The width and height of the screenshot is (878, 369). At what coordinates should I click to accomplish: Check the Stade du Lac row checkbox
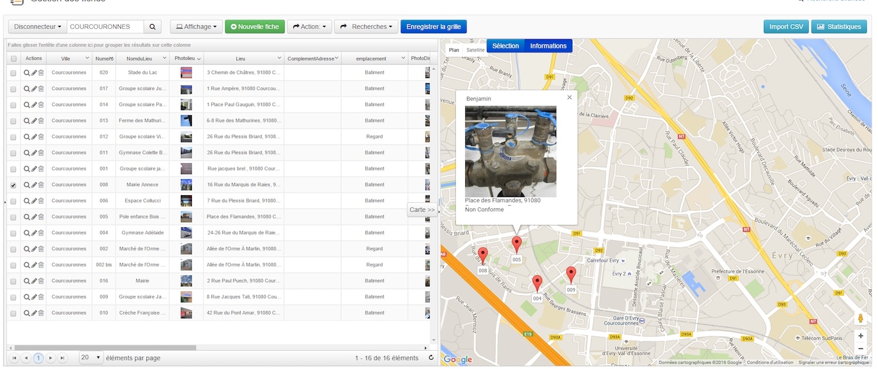click(13, 73)
